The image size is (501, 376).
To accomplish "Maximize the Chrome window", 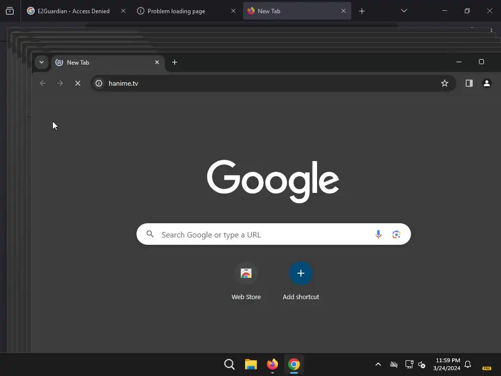I will pos(481,62).
